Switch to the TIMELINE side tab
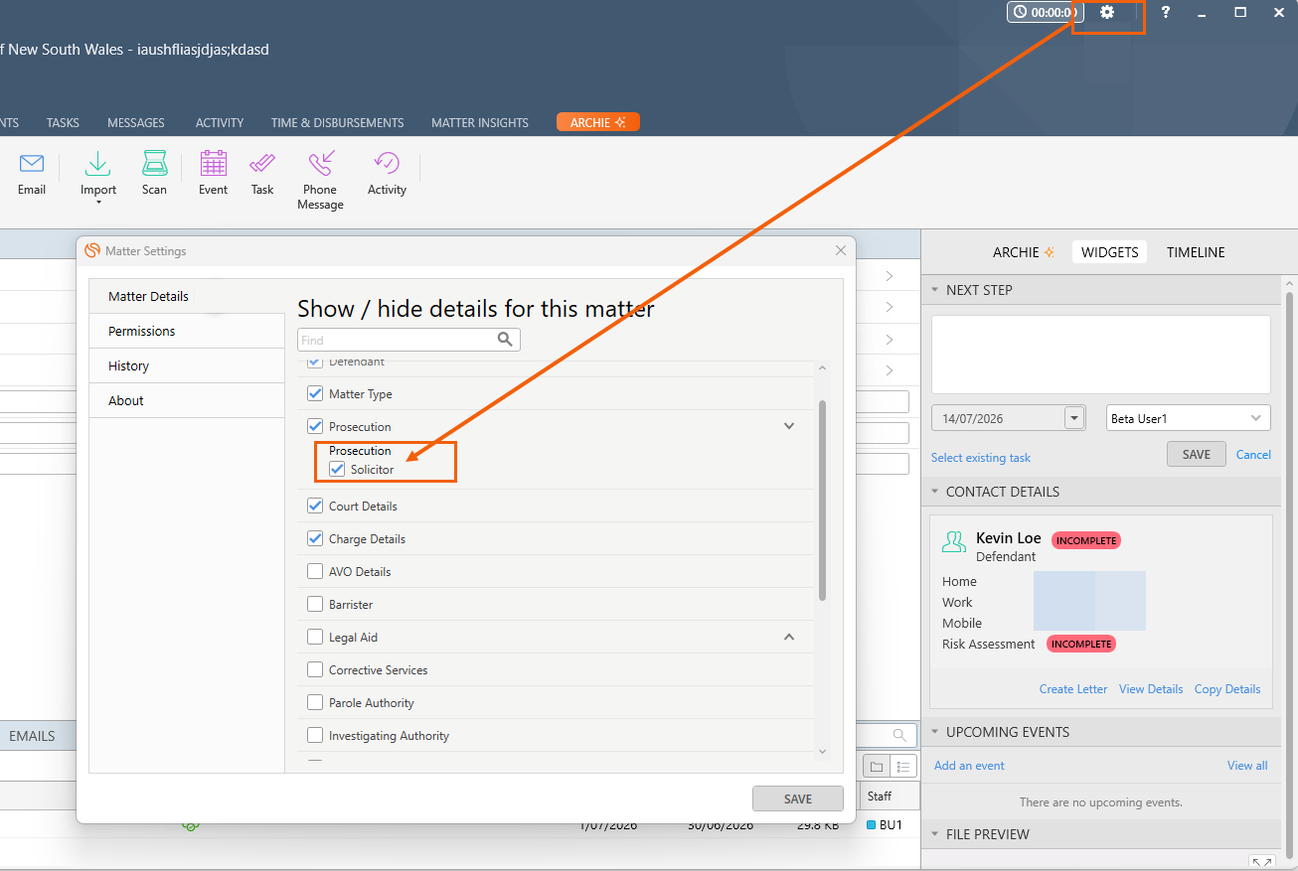The height and width of the screenshot is (871, 1298). pos(1196,252)
